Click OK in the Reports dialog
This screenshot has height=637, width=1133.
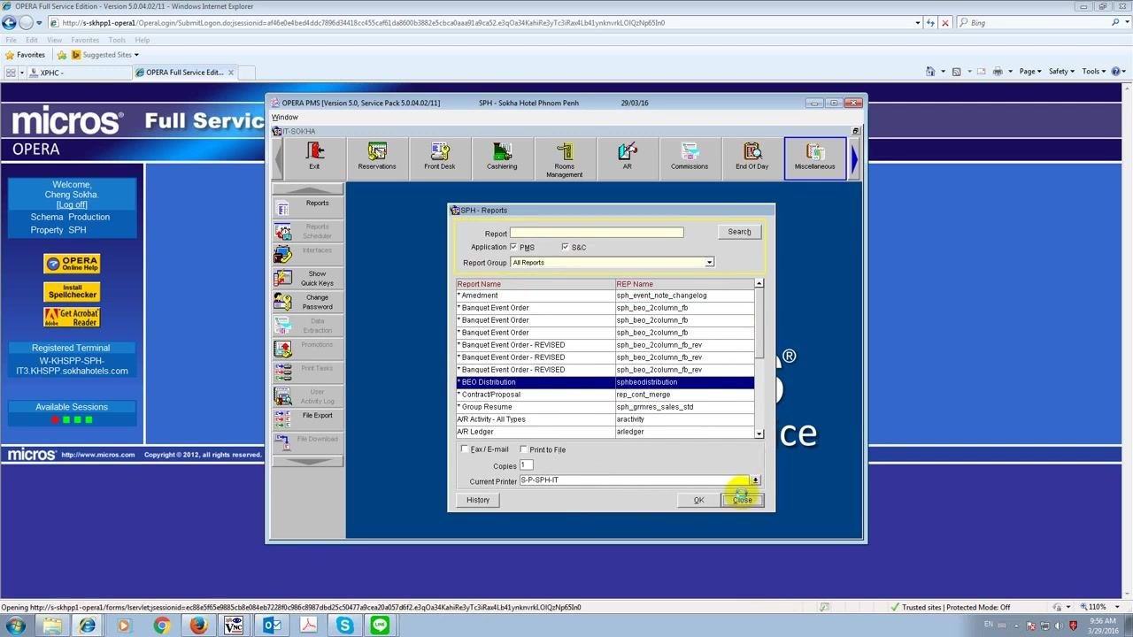pyautogui.click(x=698, y=500)
